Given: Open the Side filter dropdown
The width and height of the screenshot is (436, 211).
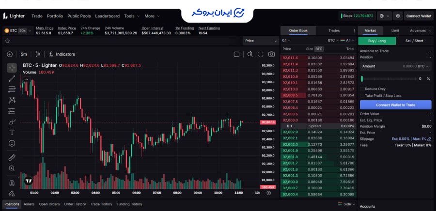Looking at the screenshot, I should (x=346, y=204).
